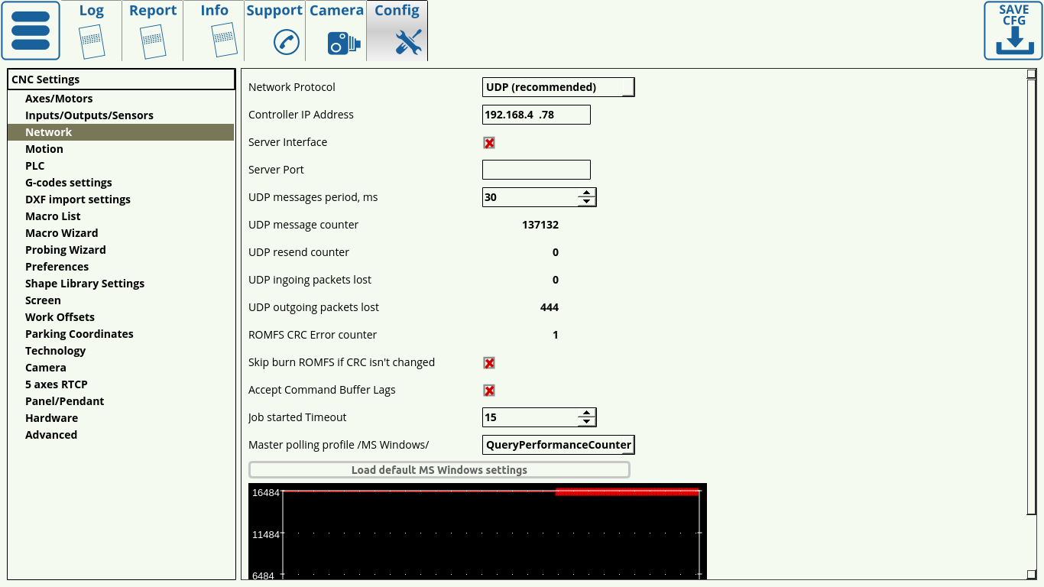Toggle the Server Interface checkbox
1044x587 pixels.
click(489, 143)
